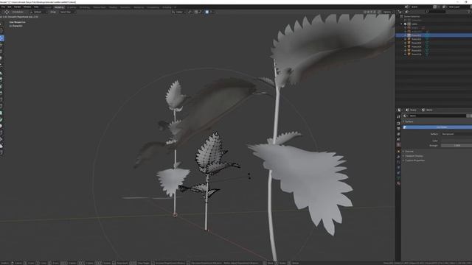The height and width of the screenshot is (265, 472).
Task: Click the teal modifier icon on Plane.002 row
Action: pyautogui.click(x=427, y=39)
